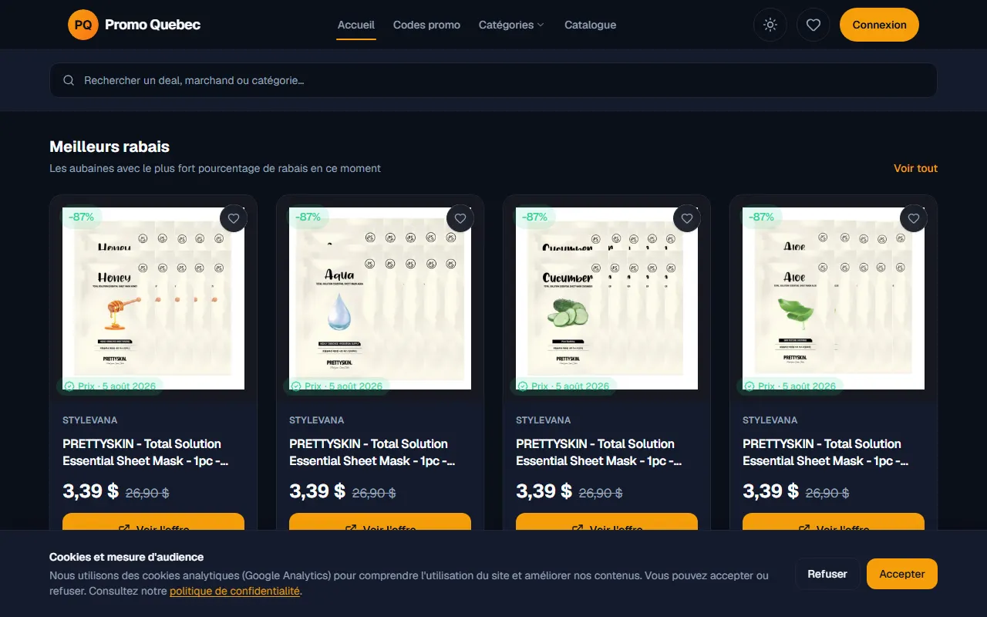Favorite the Aloe sheet mask card
Viewport: 987px width, 617px height.
[x=914, y=218]
